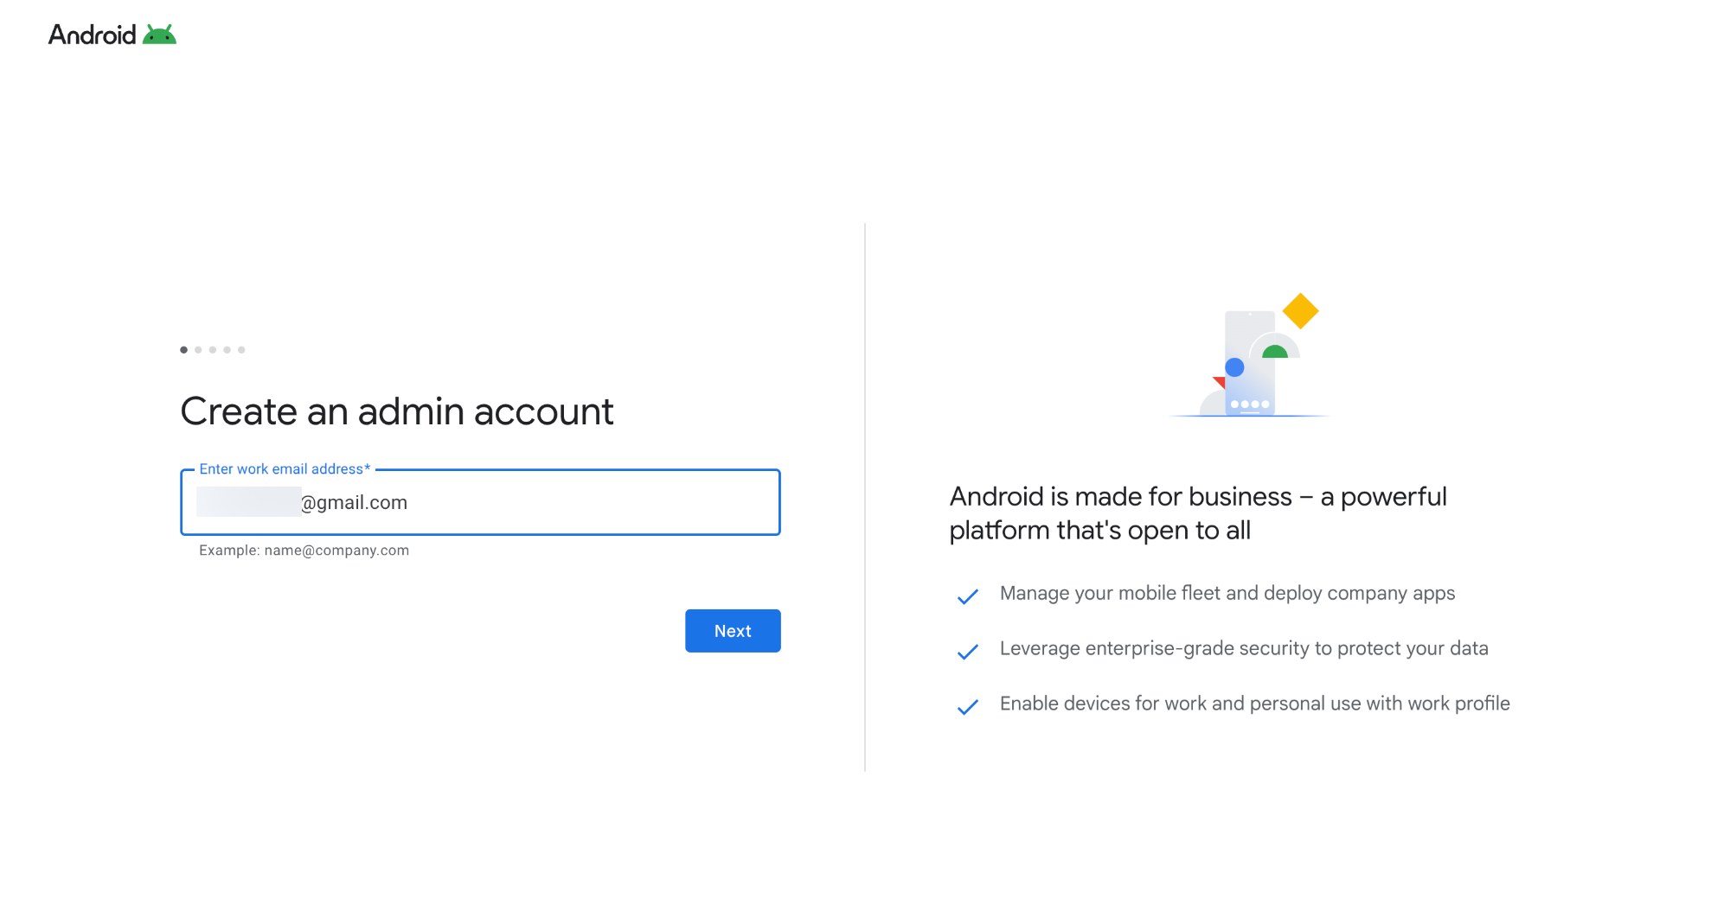Image resolution: width=1730 pixels, height=917 pixels.
Task: Click checkmark beside Leverage enterprise-grade security
Action: (x=968, y=652)
